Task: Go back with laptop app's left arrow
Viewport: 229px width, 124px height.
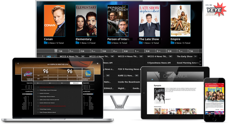Action: [x=18, y=63]
